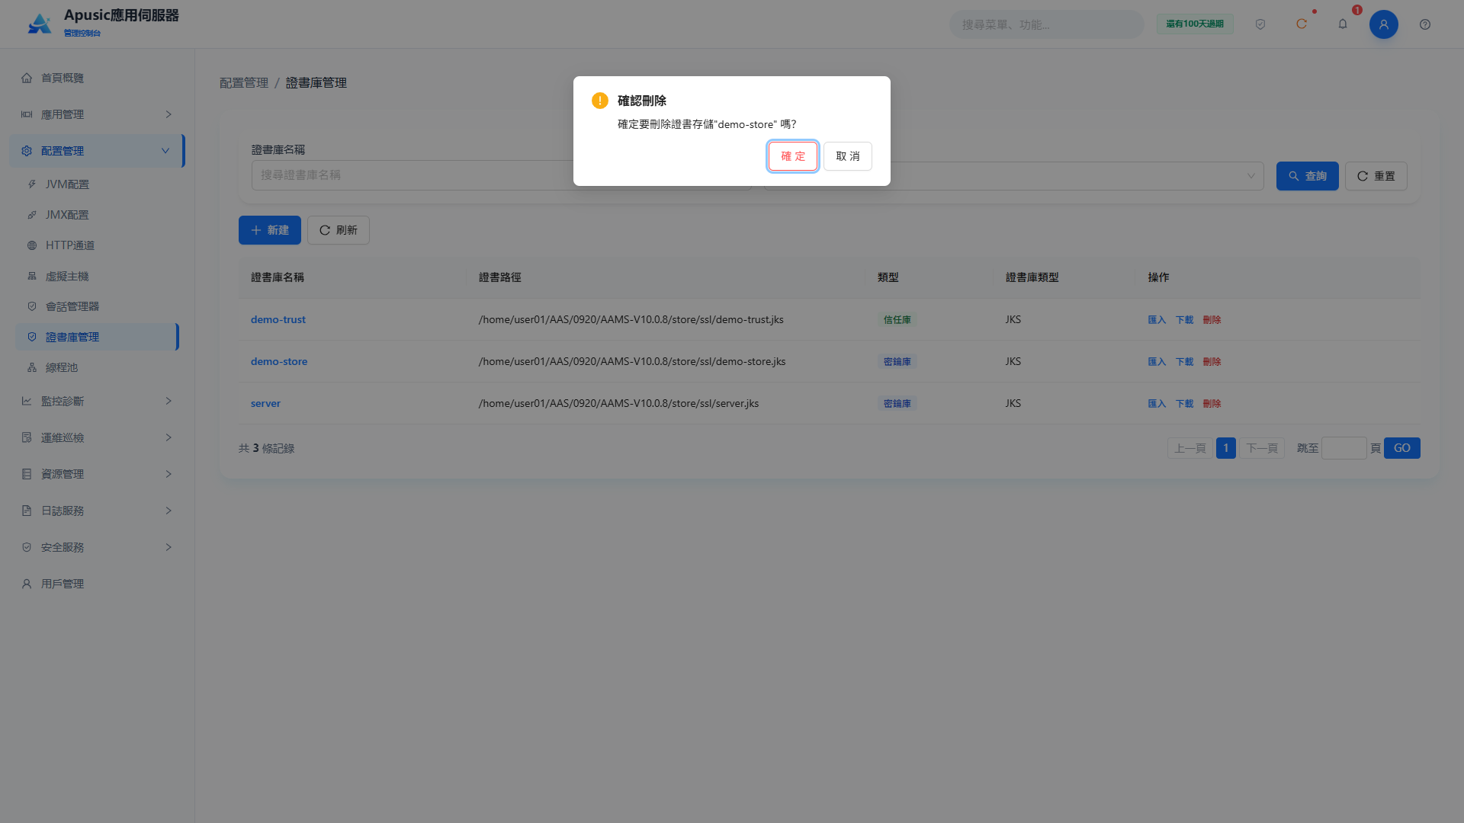The height and width of the screenshot is (823, 1464).
Task: Click the Apusic logo icon
Action: [x=40, y=24]
